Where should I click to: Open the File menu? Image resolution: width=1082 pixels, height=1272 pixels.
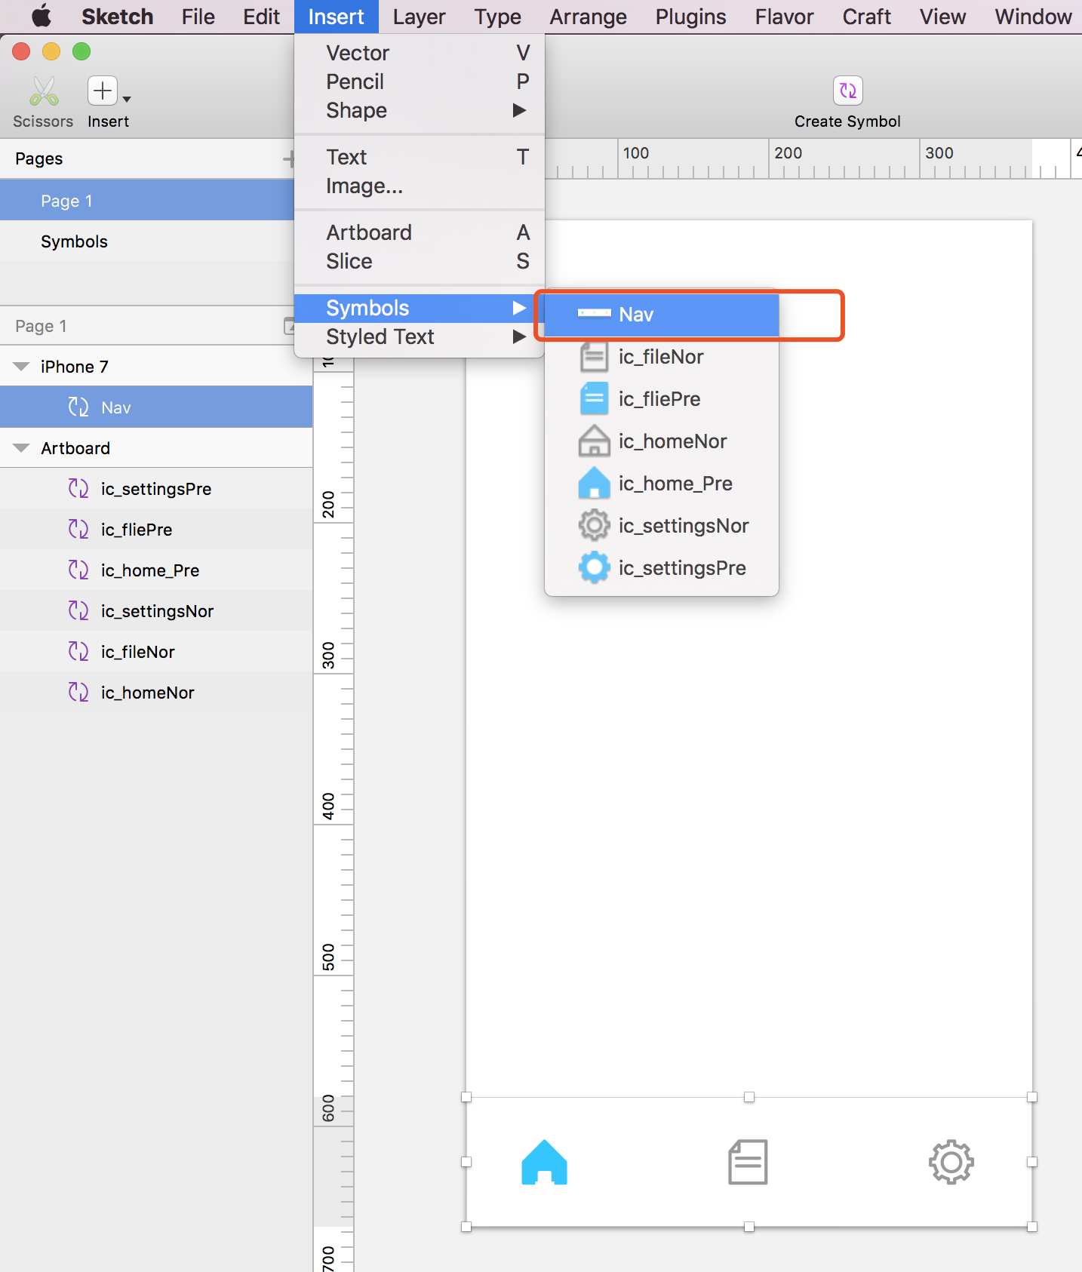198,17
